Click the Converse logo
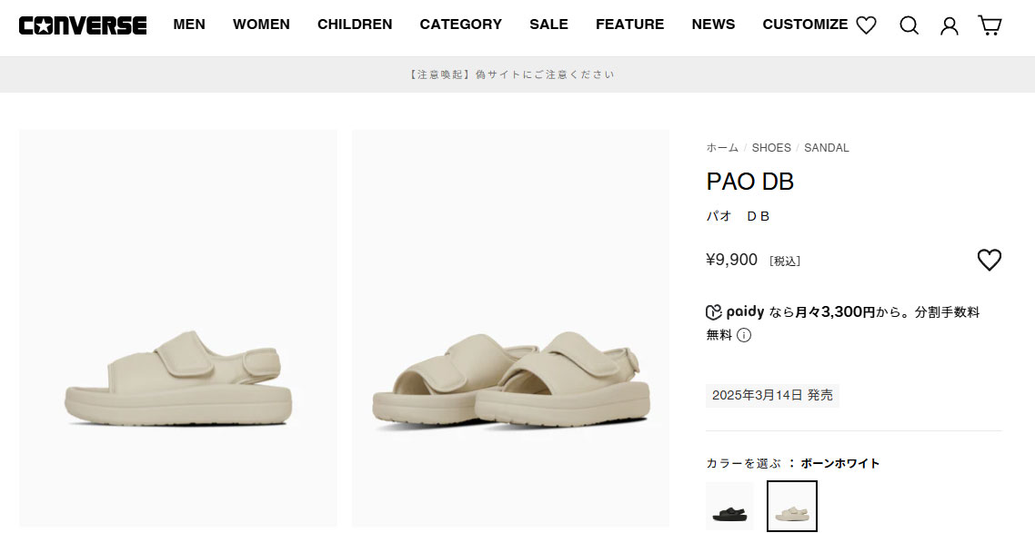Screen dimensions: 1035x533 [x=83, y=25]
